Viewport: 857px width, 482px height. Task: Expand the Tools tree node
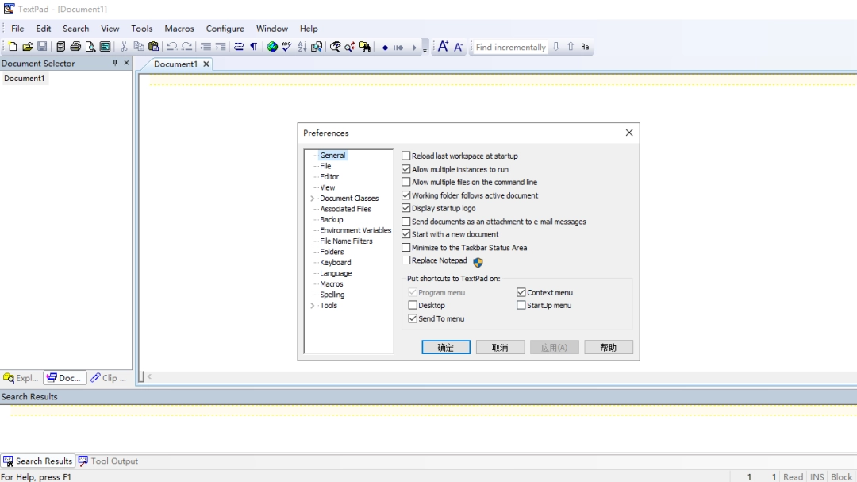313,306
